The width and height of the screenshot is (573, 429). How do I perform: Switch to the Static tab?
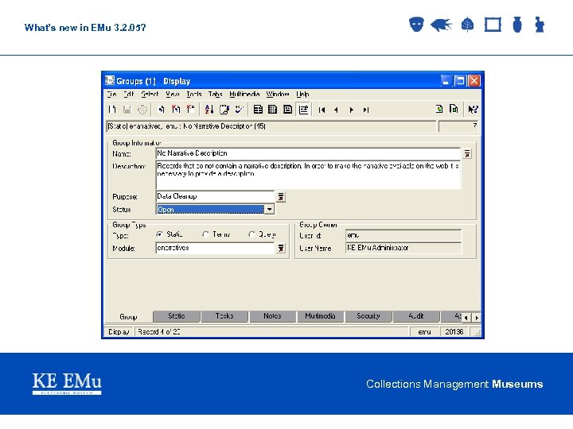177,316
